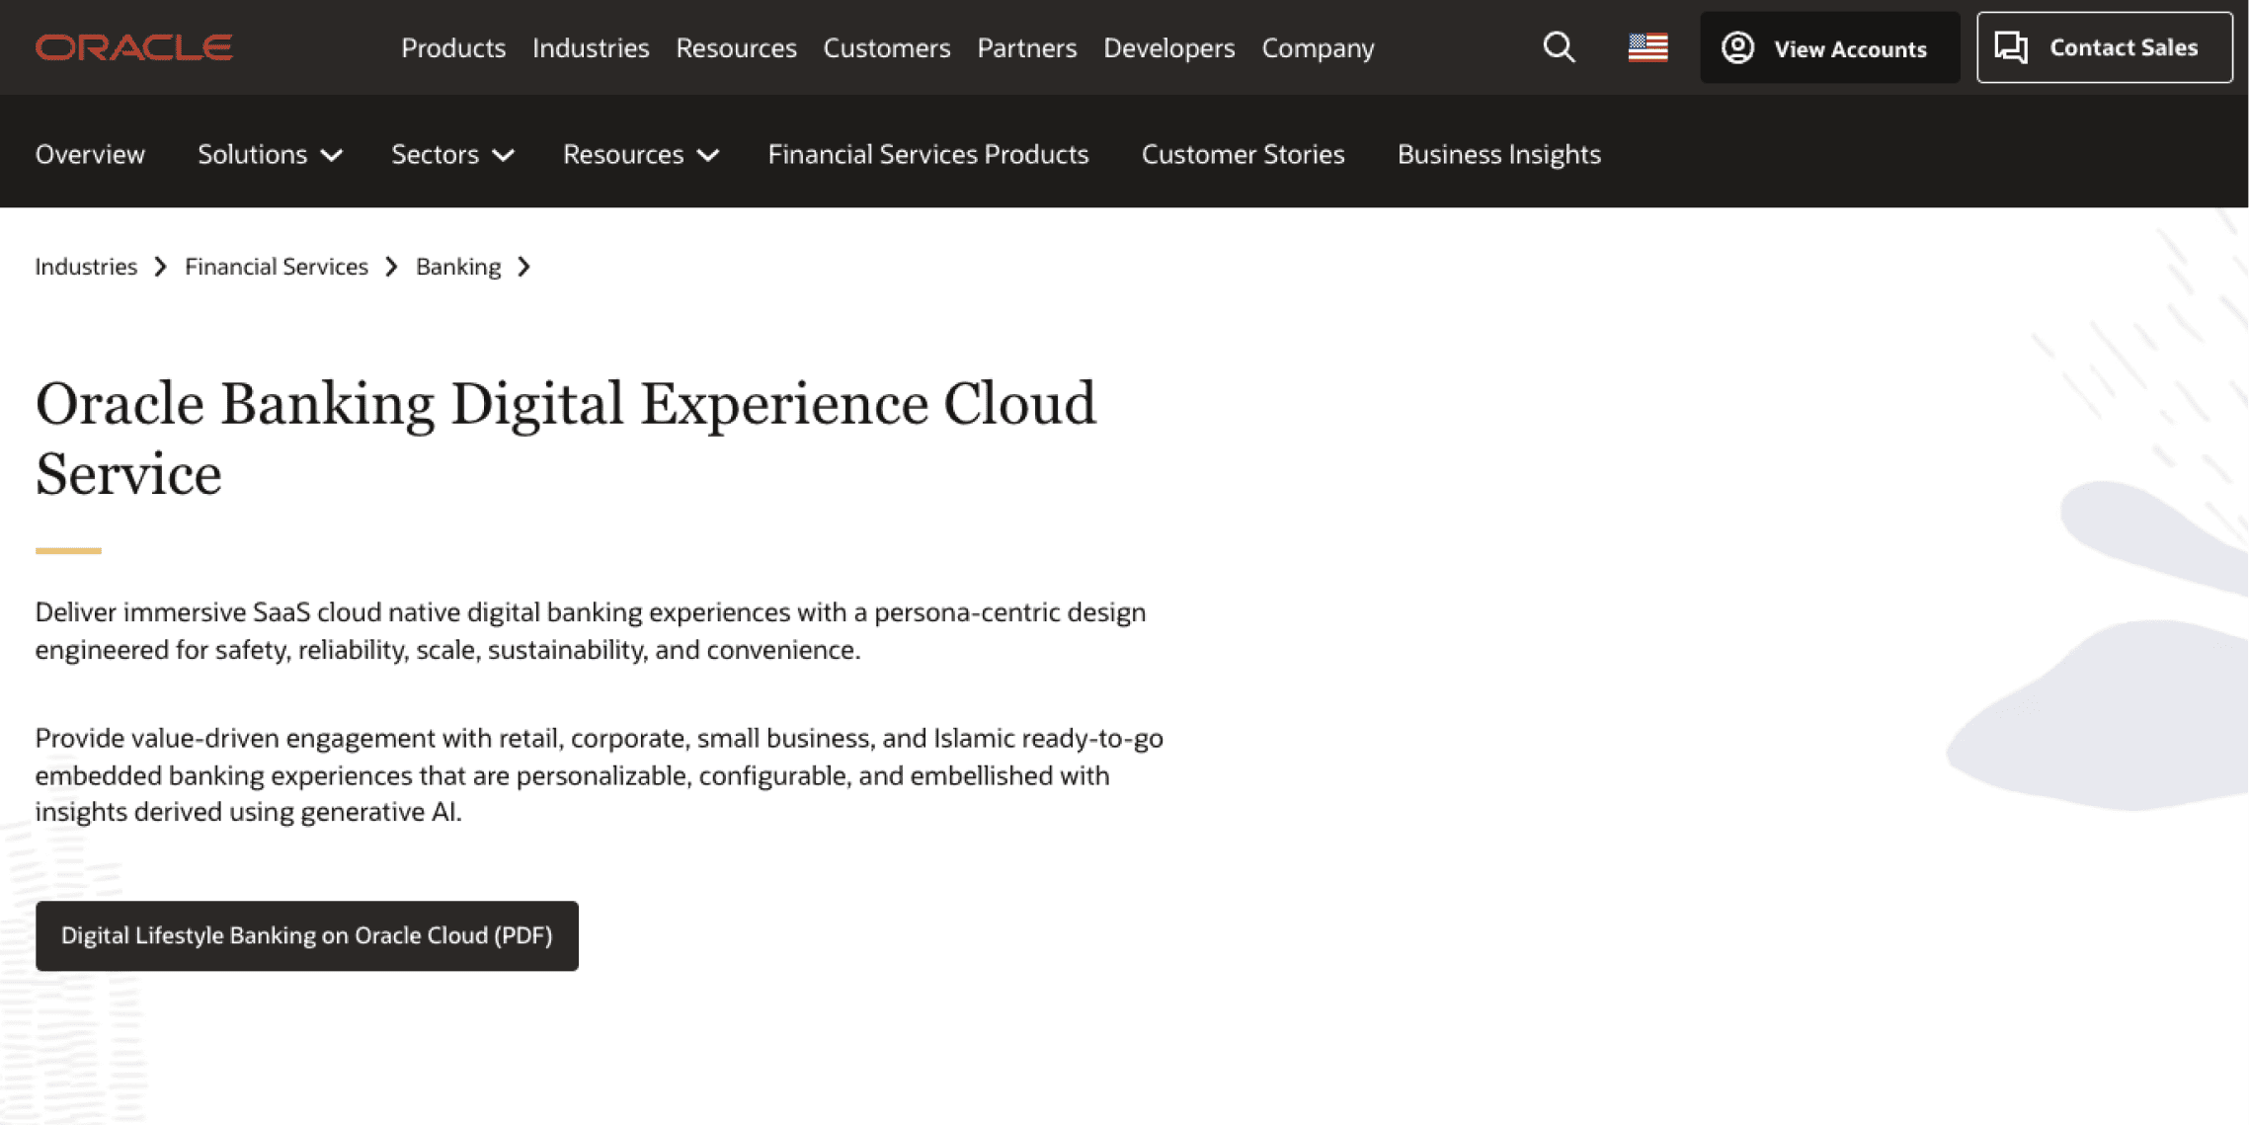
Task: Download Digital Lifestyle Banking on Oracle Cloud PDF
Action: click(306, 935)
